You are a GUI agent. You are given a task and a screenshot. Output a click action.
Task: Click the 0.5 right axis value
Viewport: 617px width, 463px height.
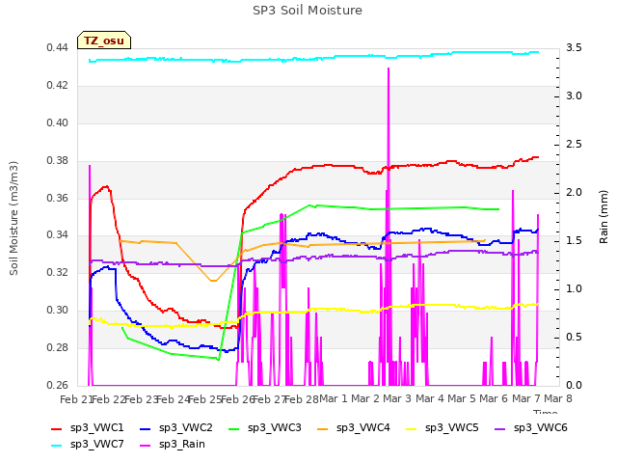(574, 337)
